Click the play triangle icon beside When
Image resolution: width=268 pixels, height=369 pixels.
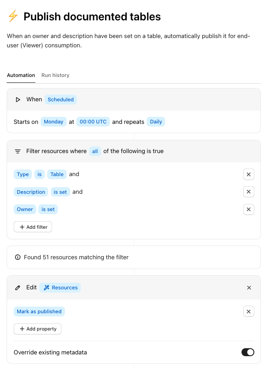point(18,100)
